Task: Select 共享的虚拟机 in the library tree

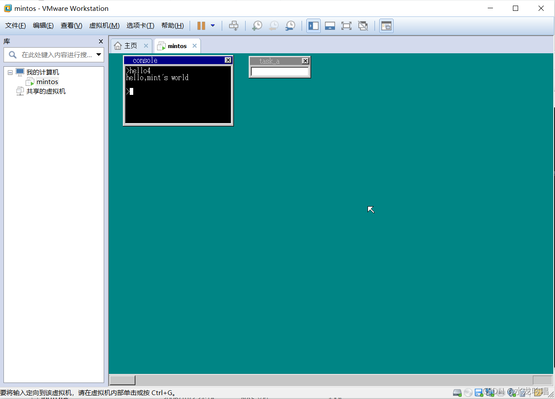Action: pyautogui.click(x=46, y=91)
